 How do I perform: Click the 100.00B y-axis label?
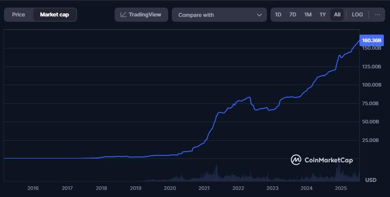[x=371, y=85]
